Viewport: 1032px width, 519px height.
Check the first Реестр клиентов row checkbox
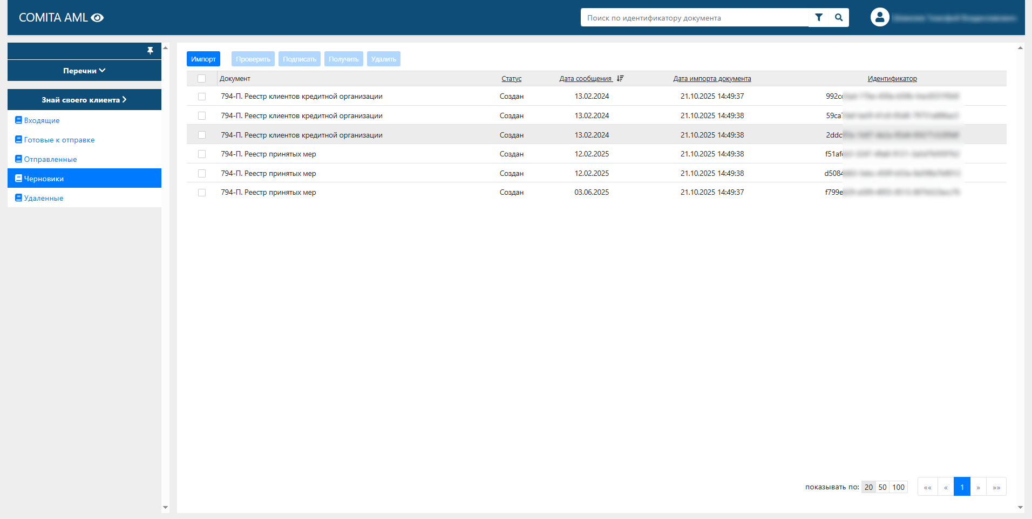point(201,97)
